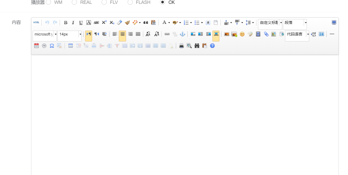348x175 pixels.
Task: Set image float to left
Action: click(x=193, y=34)
